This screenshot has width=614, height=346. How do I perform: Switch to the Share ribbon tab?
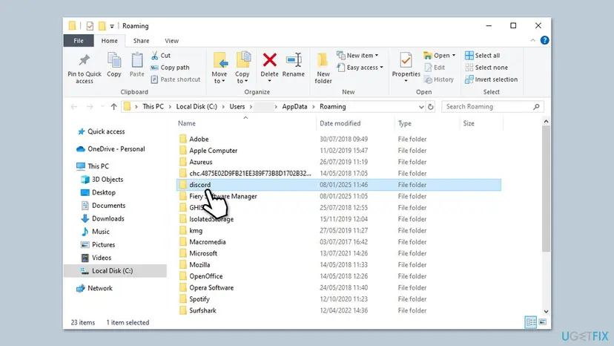click(x=141, y=40)
